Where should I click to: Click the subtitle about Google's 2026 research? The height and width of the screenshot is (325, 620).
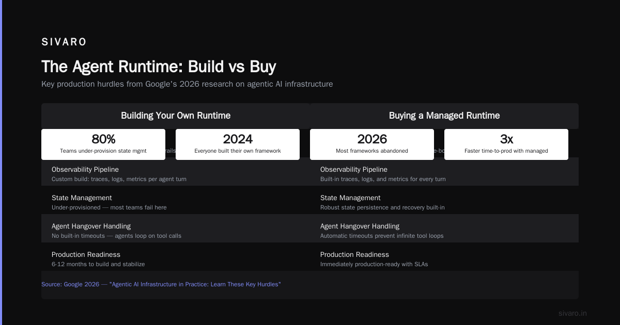pyautogui.click(x=187, y=84)
